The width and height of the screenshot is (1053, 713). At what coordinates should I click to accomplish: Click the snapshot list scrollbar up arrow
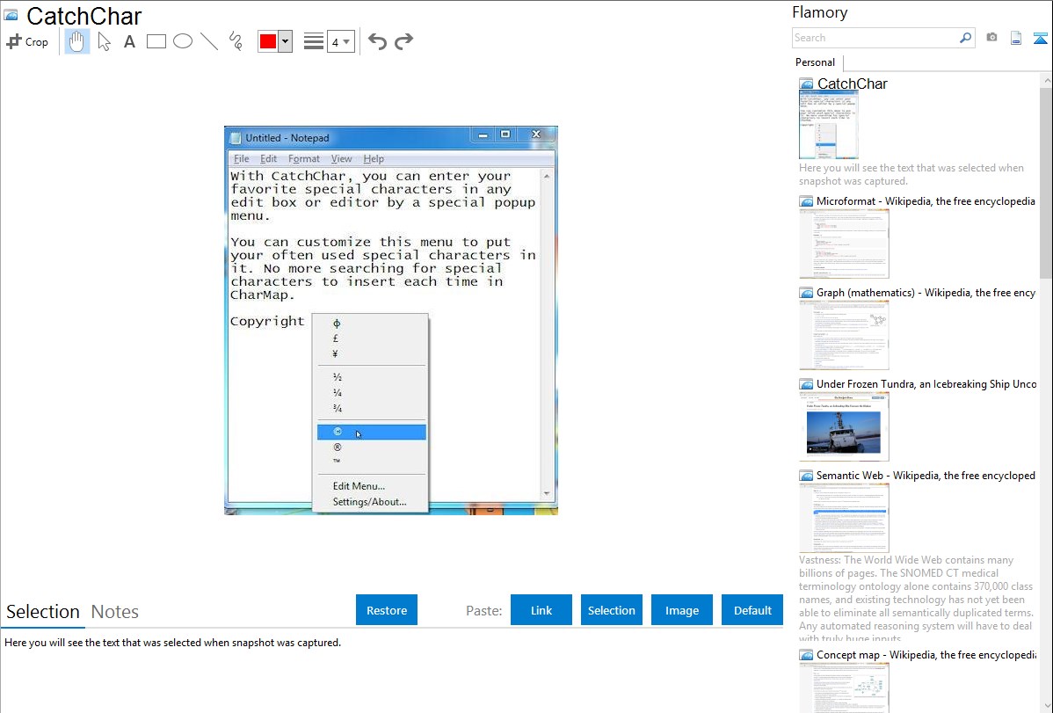[x=1046, y=81]
